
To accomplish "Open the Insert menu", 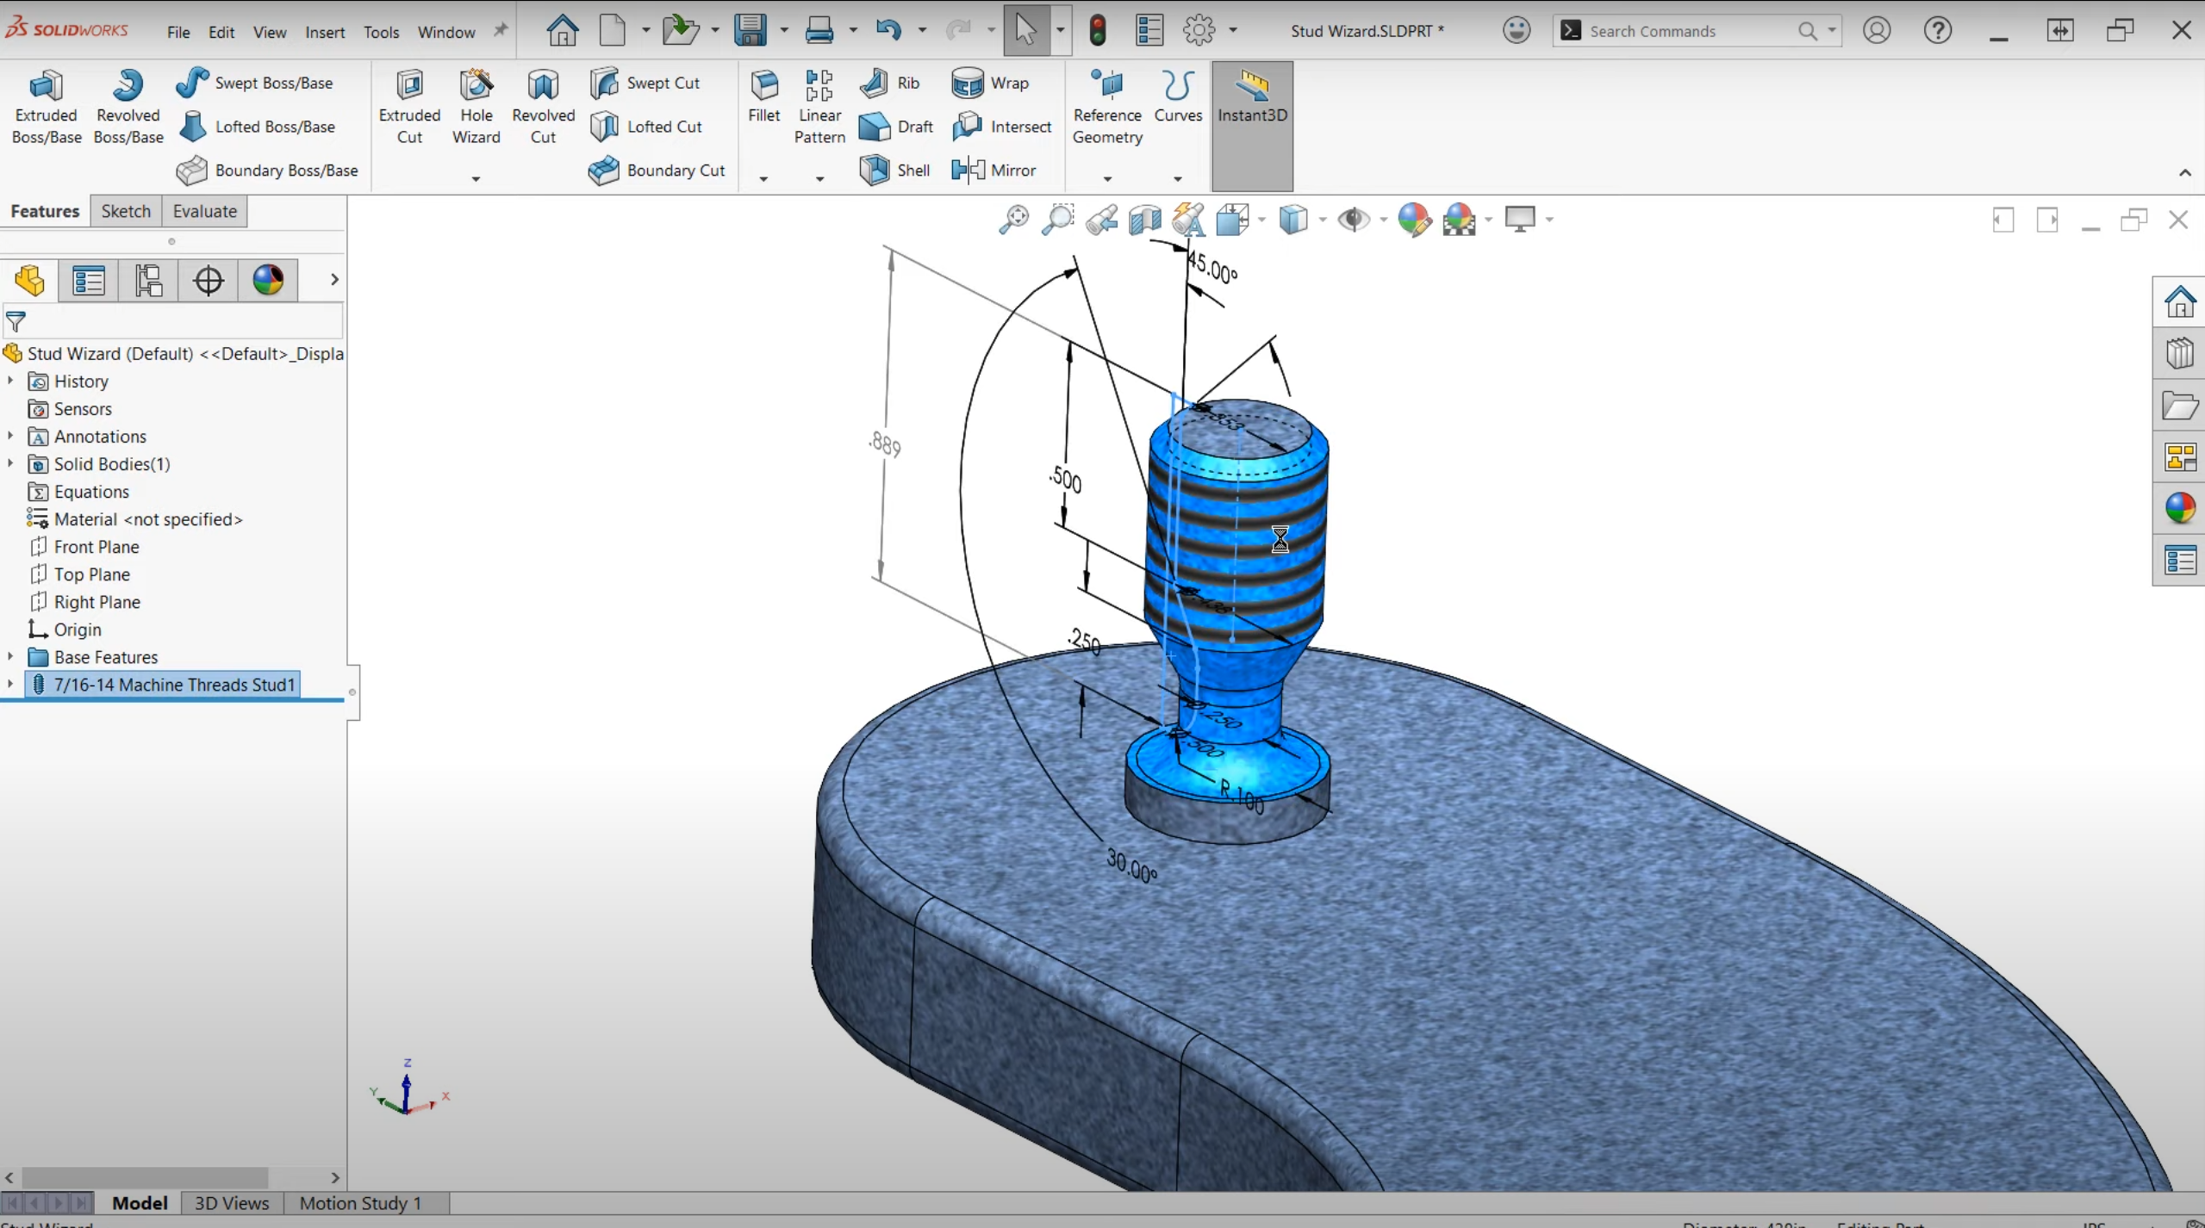I will click(325, 32).
